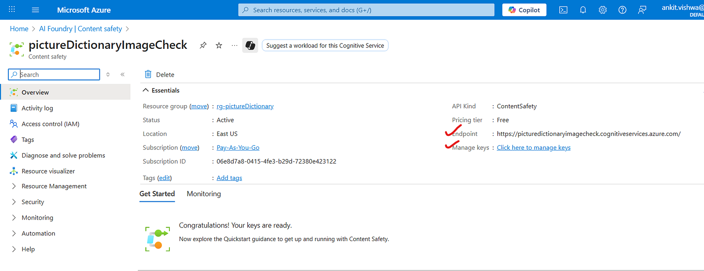Viewport: 704px width, 271px height.
Task: Open the feedback icon in top bar
Action: pos(642,10)
